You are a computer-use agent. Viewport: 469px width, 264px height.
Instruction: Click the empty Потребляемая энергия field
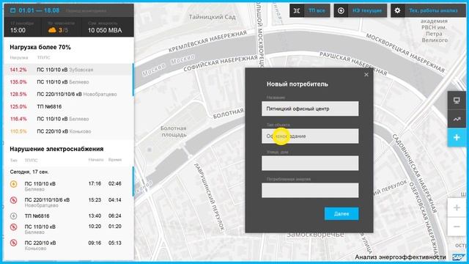[x=310, y=190]
